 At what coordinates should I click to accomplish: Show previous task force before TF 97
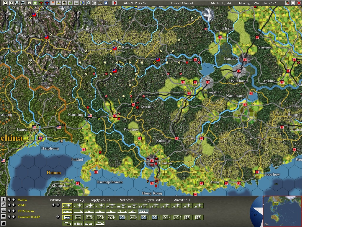(9, 211)
